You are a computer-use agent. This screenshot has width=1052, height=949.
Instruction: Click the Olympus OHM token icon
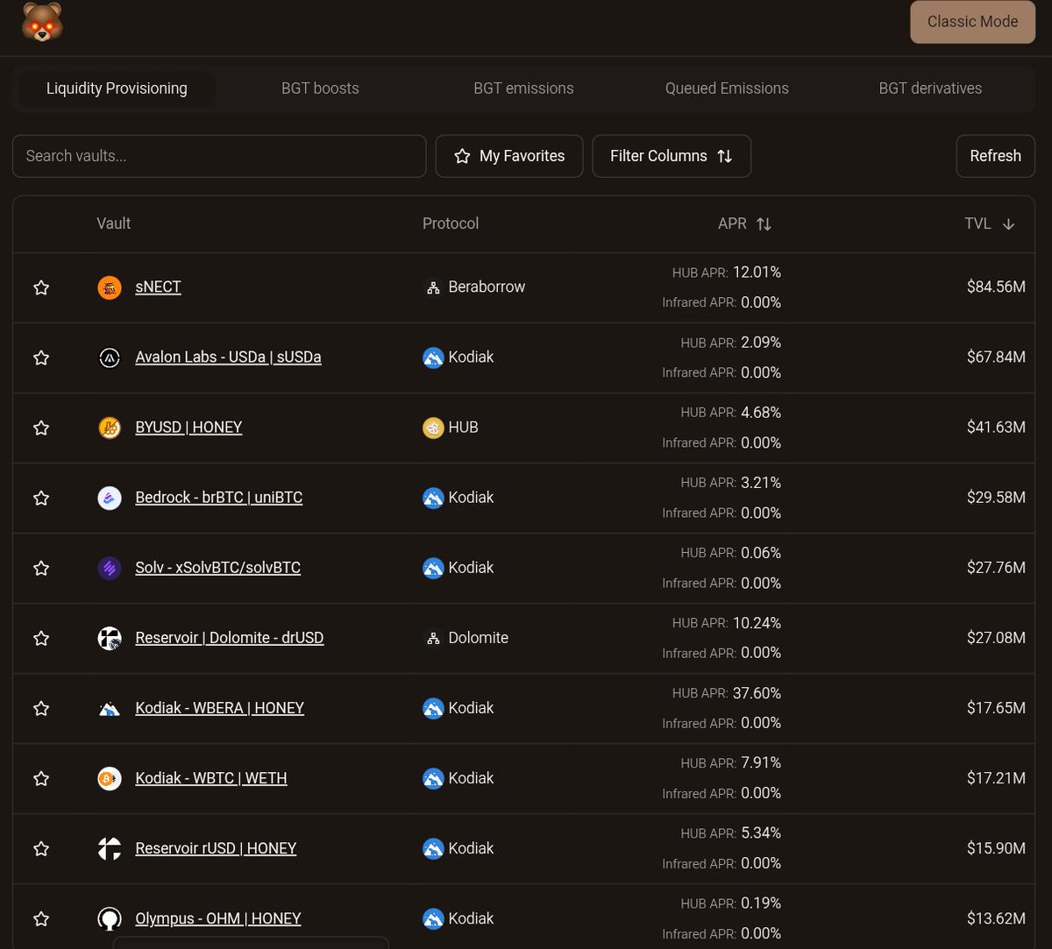tap(109, 918)
